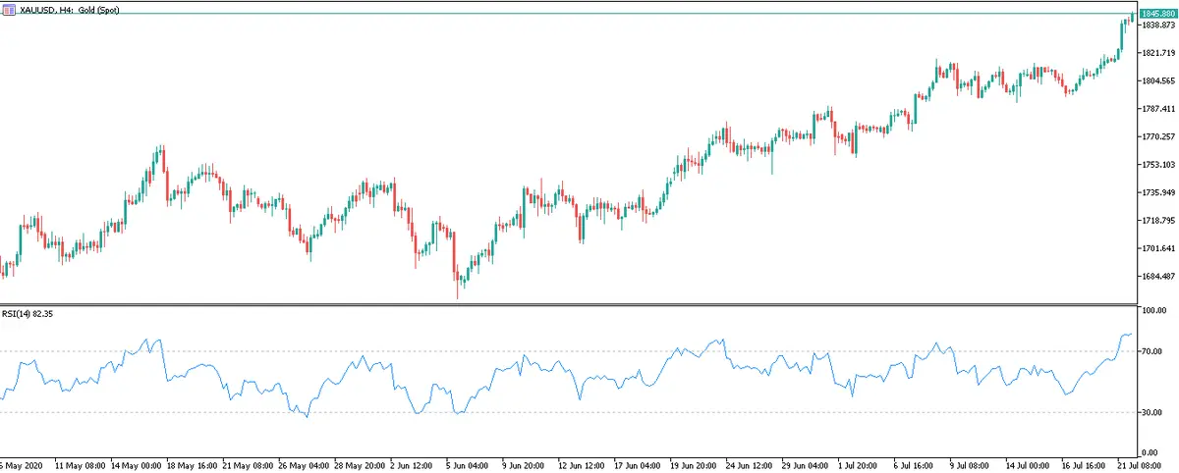Click the lowest candle wick near 5 June
Screen dimensions: 1179x473
[x=458, y=292]
